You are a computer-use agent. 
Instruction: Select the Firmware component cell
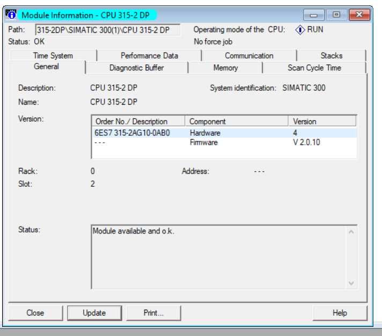pos(204,142)
